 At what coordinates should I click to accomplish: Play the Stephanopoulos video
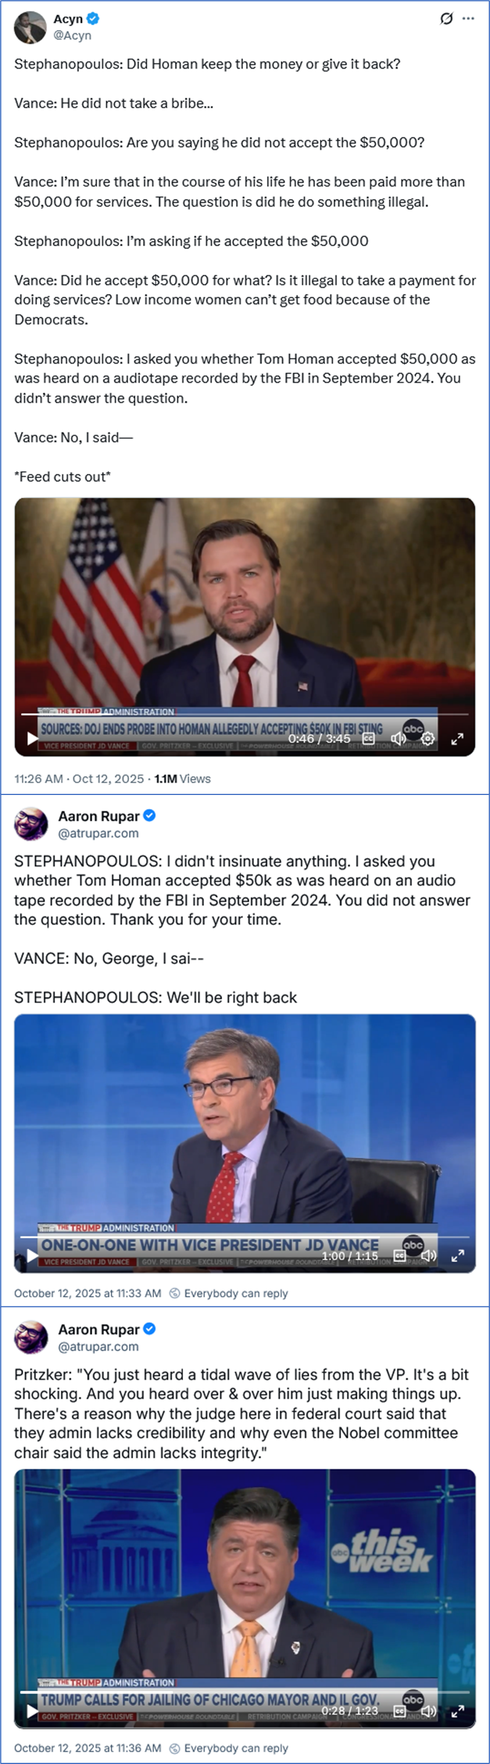point(31,1256)
